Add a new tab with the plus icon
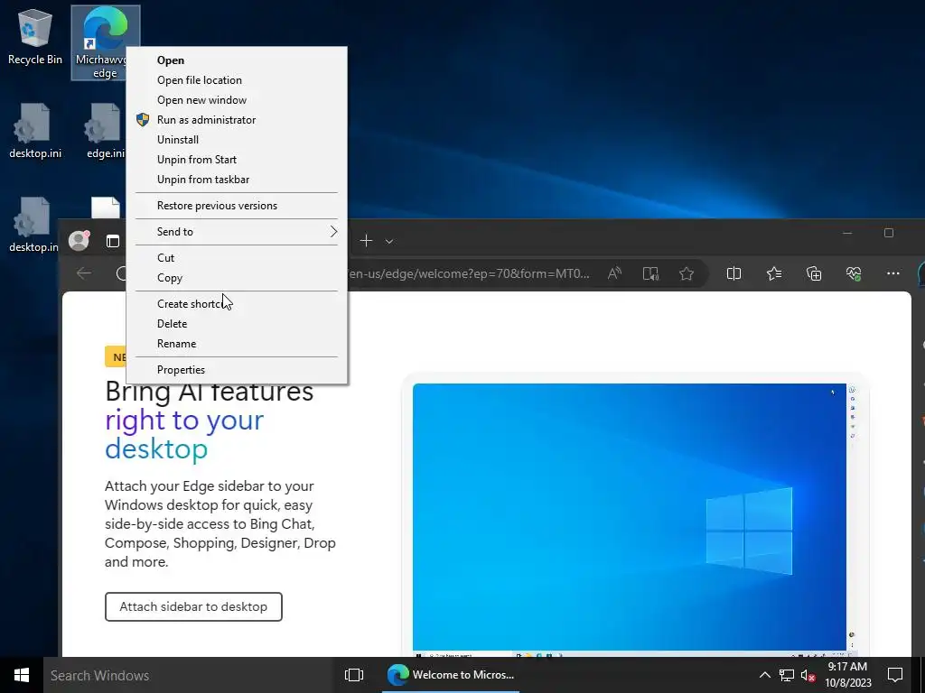Screen dimensions: 925x693 click(x=367, y=240)
